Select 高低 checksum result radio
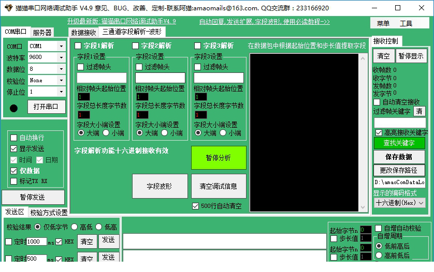Screen dimensions: 434x272 click(x=74, y=227)
